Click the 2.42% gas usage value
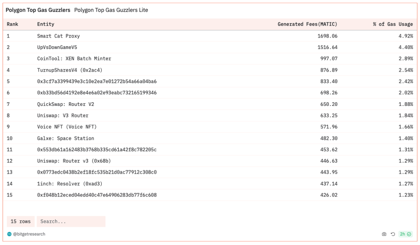The image size is (420, 245). [x=406, y=81]
